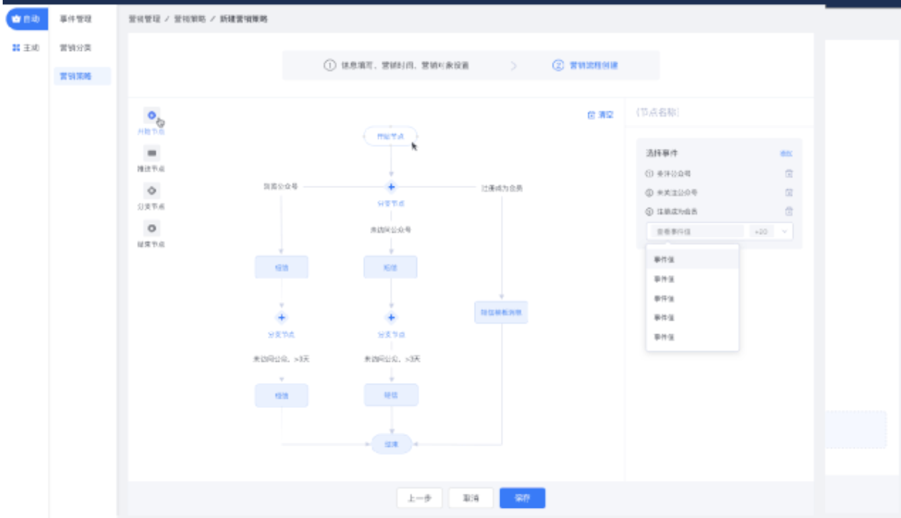Open the 事件管理 menu item
This screenshot has width=901, height=518.
point(76,19)
